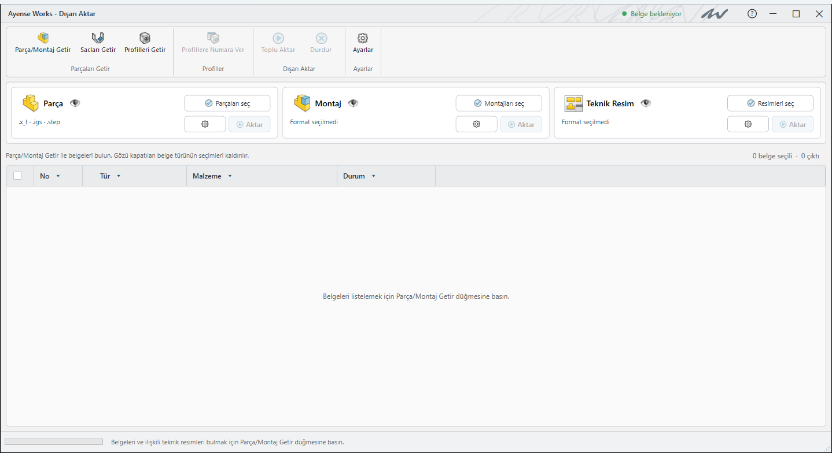Toggle Montaj visibility eye icon
The image size is (832, 453).
pos(354,103)
